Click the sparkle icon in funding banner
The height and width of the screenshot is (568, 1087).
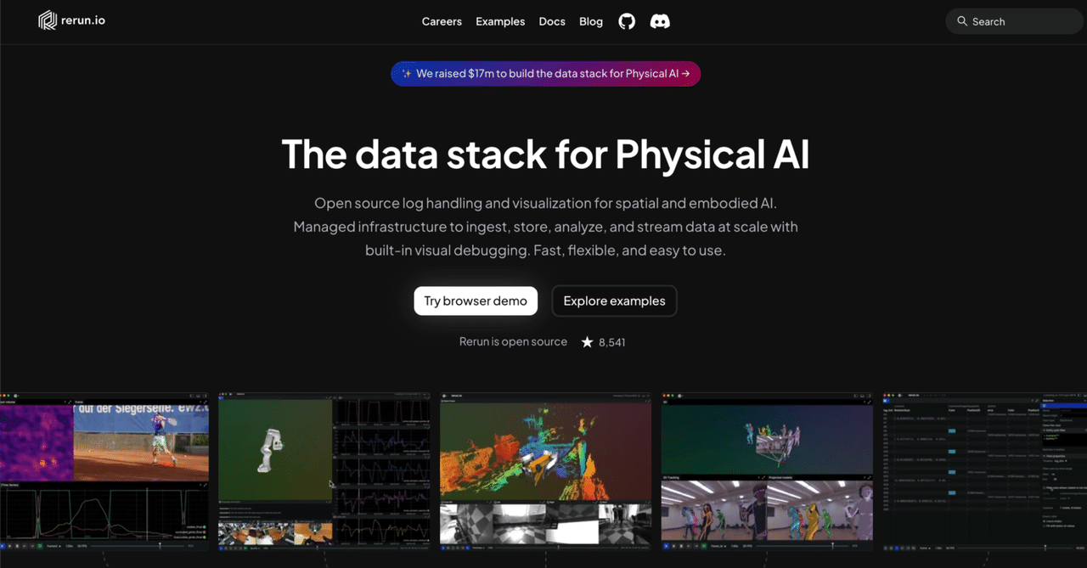(407, 74)
